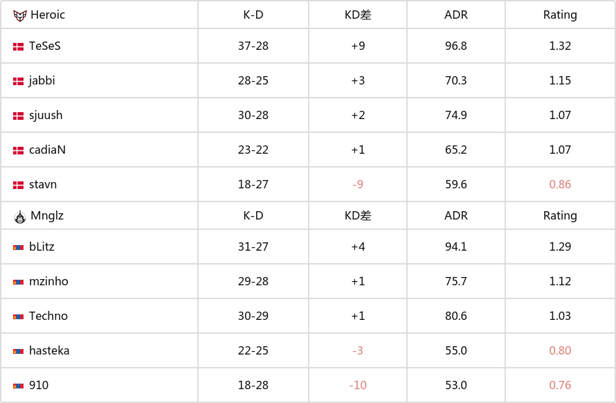Click the Mongolian flag next to bLitz
616x403 pixels.
(18, 248)
